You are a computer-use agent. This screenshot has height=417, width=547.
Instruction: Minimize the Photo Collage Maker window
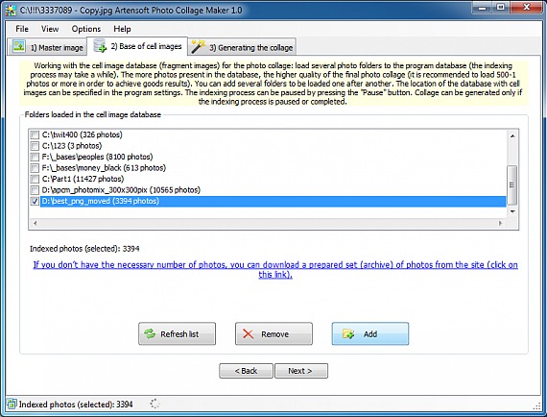(x=483, y=8)
